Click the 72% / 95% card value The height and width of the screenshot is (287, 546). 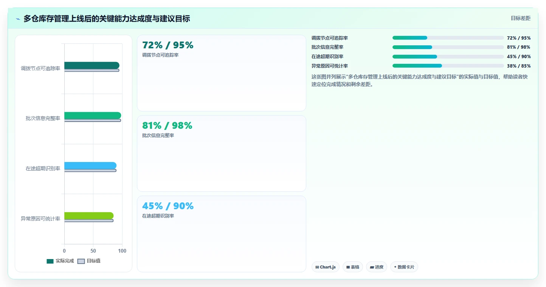tap(168, 45)
